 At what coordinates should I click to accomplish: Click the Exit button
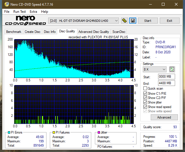point(169,21)
